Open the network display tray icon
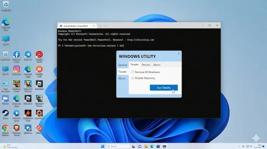 pyautogui.click(x=247, y=146)
